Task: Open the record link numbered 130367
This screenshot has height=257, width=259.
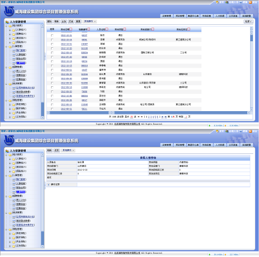Action: [84, 44]
